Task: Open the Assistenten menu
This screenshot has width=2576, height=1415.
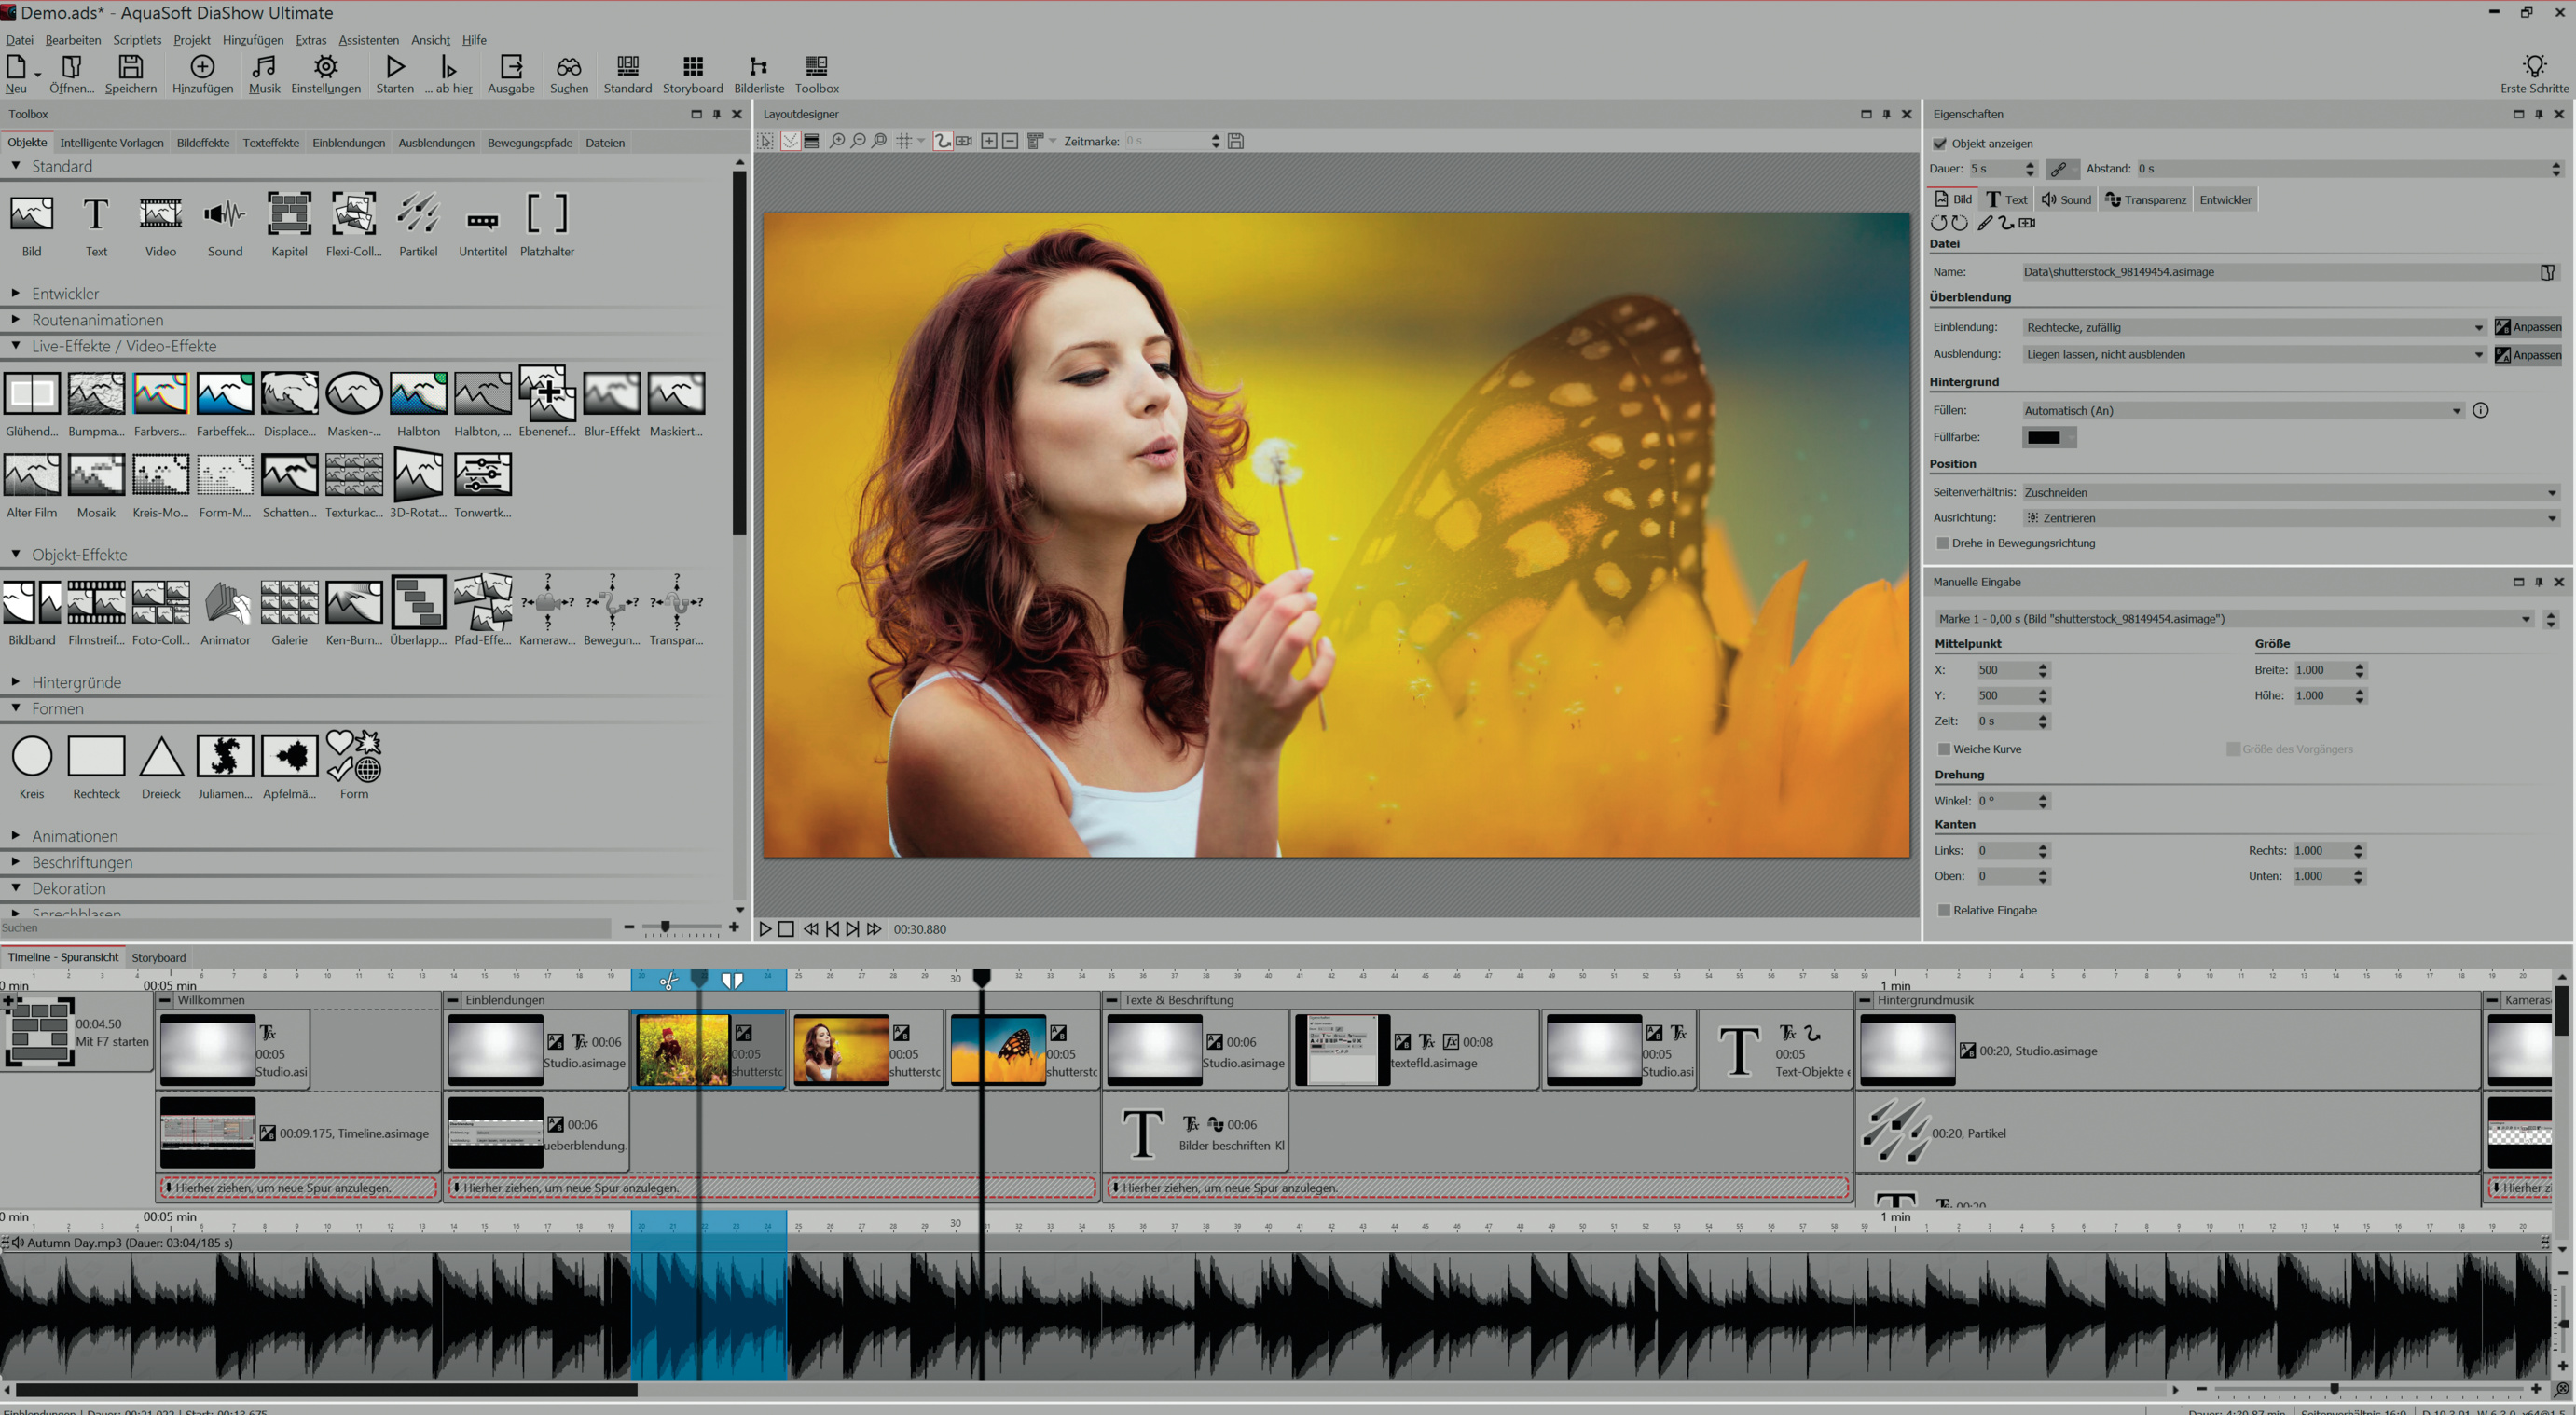Action: point(368,40)
